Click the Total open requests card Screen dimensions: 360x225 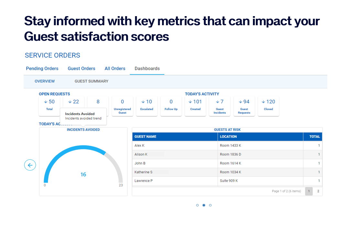pyautogui.click(x=49, y=106)
